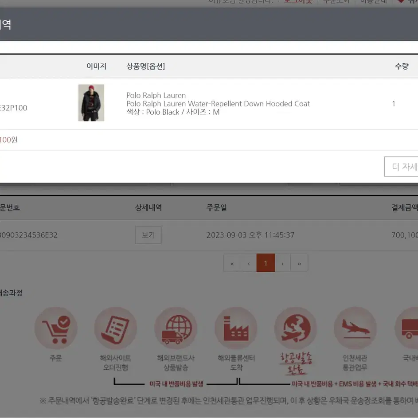This screenshot has height=418, width=418.
Task: Click the 수량 column header
Action: click(402, 66)
